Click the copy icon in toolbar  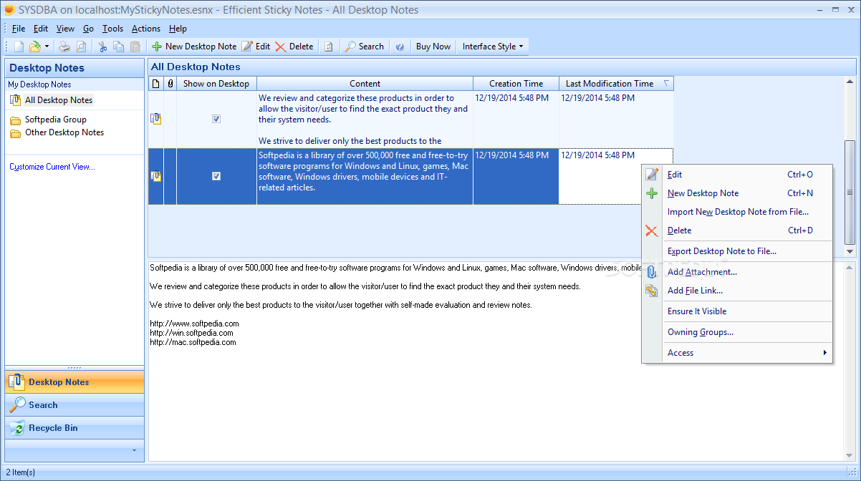[x=118, y=47]
